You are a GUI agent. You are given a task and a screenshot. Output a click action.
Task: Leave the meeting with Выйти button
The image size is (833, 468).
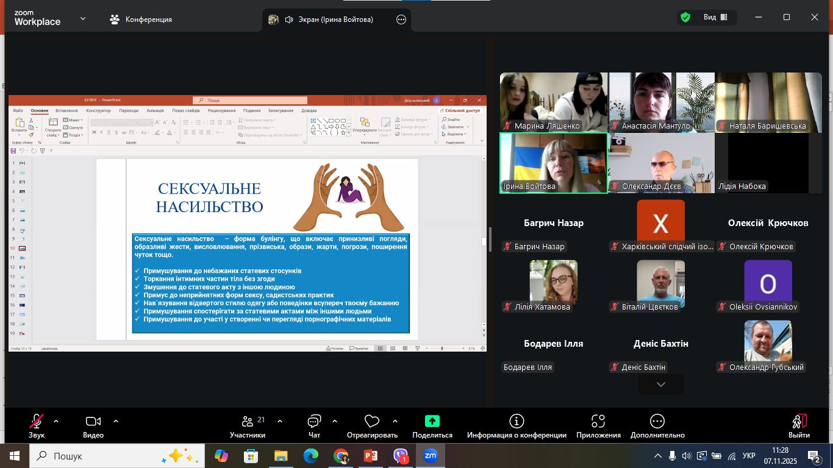pos(799,426)
